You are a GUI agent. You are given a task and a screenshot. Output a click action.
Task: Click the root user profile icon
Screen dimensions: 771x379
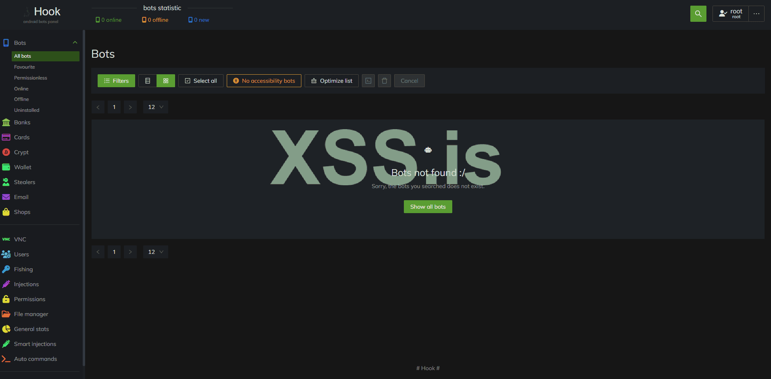(723, 14)
